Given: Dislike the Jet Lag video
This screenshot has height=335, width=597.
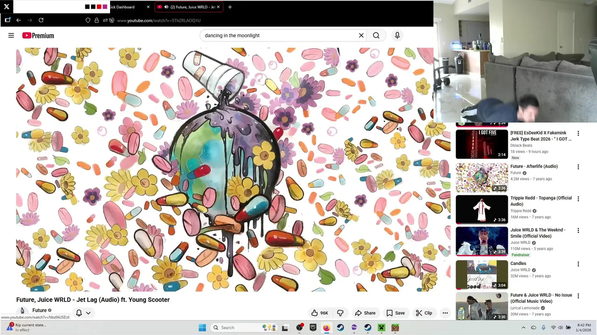Looking at the screenshot, I should pyautogui.click(x=340, y=313).
